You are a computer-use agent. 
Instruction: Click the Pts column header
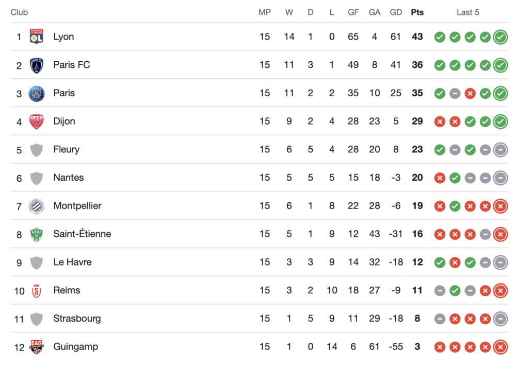pos(417,12)
